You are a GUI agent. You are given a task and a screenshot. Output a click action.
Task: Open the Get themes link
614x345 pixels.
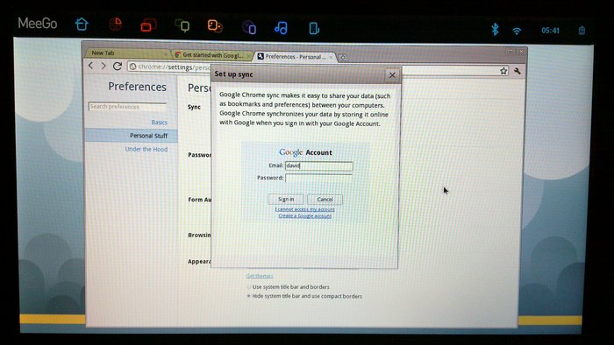(260, 276)
